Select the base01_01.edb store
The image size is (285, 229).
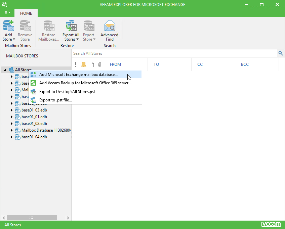tap(34, 117)
